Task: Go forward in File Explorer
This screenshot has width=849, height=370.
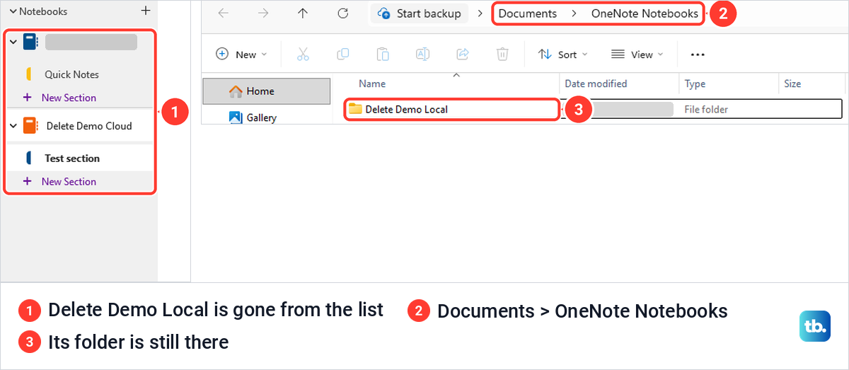Action: [x=262, y=13]
